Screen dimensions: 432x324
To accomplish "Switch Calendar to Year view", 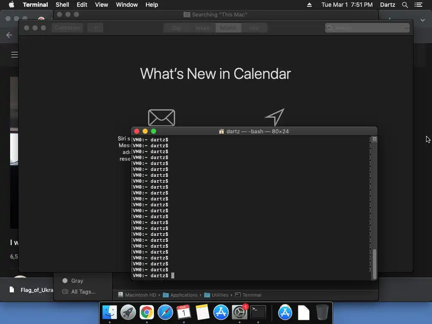I will point(254,28).
